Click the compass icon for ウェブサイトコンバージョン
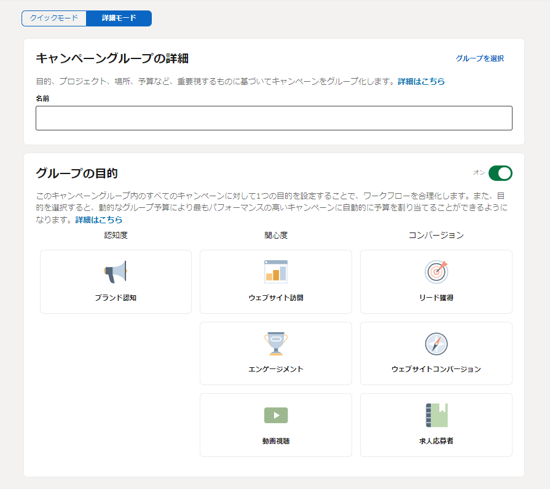Viewport: 550px width, 489px height. click(x=436, y=344)
